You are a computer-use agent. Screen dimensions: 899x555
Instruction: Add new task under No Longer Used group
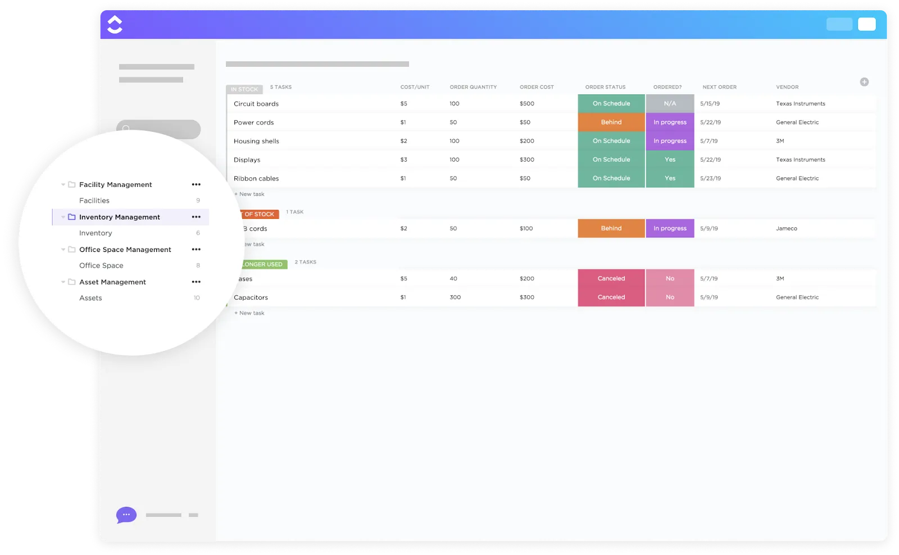pos(249,313)
